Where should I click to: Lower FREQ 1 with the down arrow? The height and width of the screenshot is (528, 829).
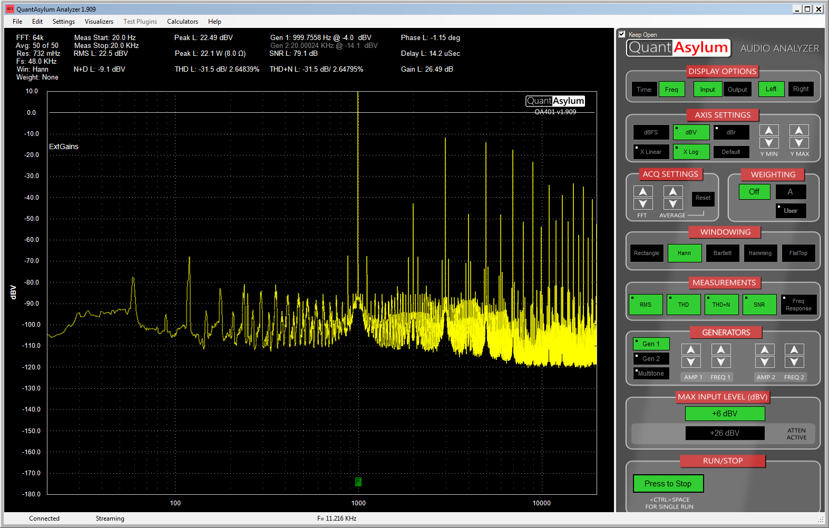click(x=721, y=362)
